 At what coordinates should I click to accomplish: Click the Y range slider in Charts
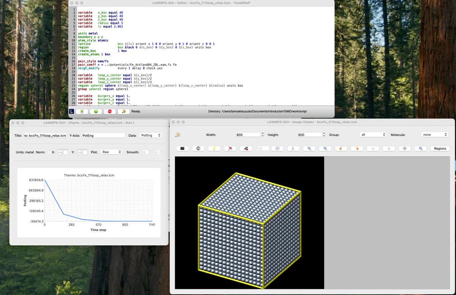click(x=82, y=152)
